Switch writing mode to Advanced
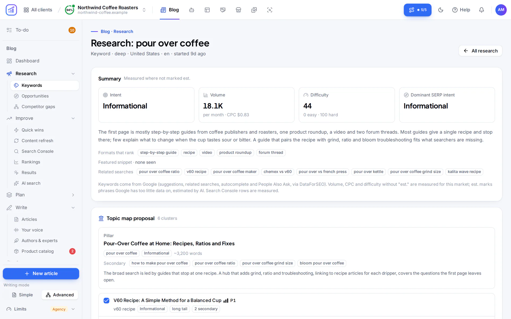This screenshot has width=511, height=319. pyautogui.click(x=60, y=295)
